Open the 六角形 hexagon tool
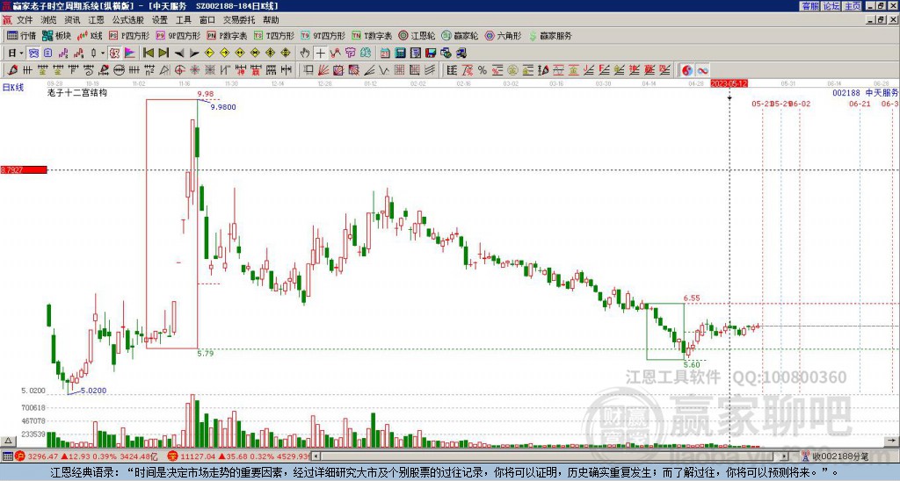The width and height of the screenshot is (900, 481). 503,35
